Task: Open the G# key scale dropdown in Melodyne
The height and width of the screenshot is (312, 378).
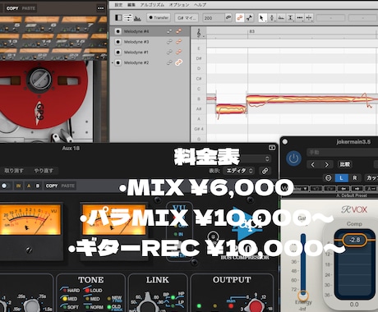Action: (187, 18)
